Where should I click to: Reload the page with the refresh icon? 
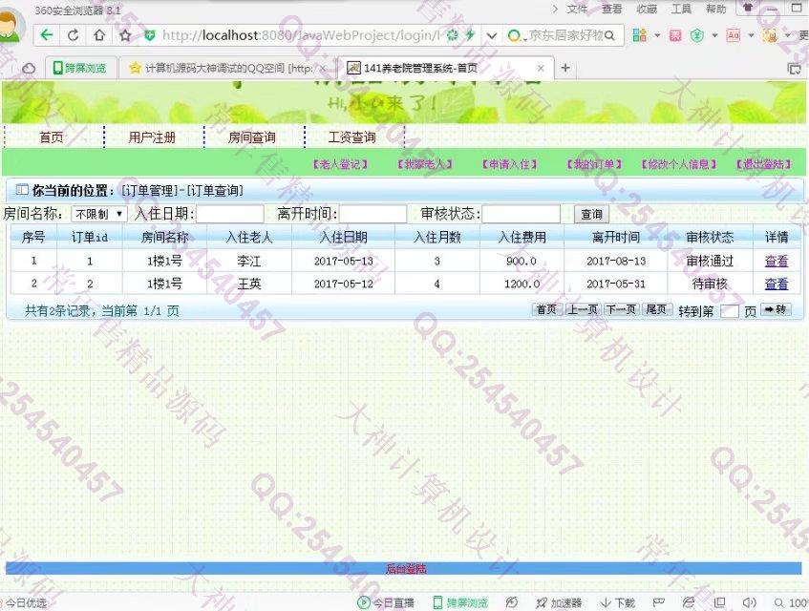[73, 35]
